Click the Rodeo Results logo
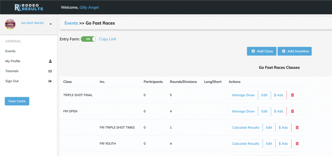The image size is (332, 156). coord(29,7)
